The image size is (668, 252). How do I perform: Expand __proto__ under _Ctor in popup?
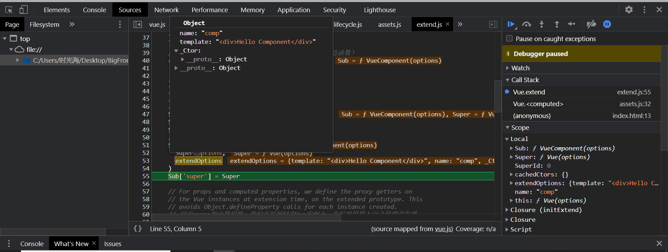click(x=183, y=60)
